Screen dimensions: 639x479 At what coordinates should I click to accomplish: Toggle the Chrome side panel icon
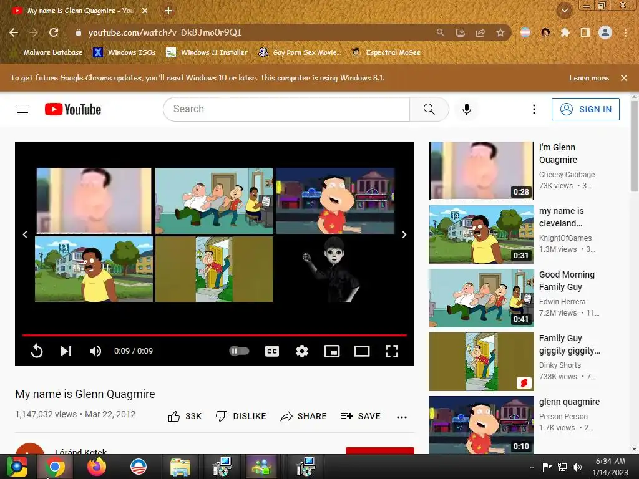pos(585,32)
